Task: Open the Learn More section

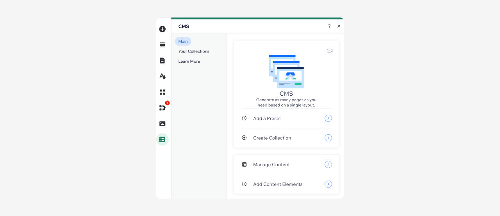Action: pos(189,61)
